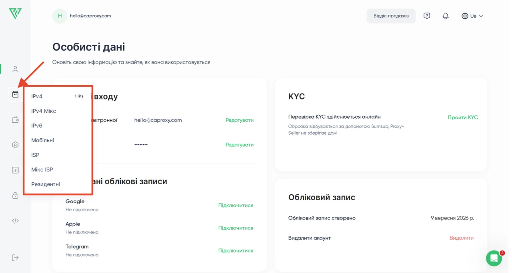Click Редагувати next to the password
The image size is (512, 273).
coord(240,145)
